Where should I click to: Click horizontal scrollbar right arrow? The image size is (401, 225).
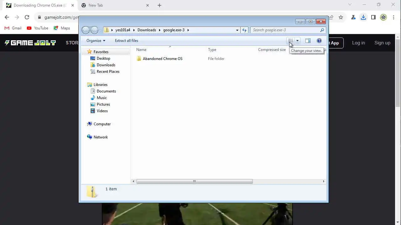(x=324, y=181)
